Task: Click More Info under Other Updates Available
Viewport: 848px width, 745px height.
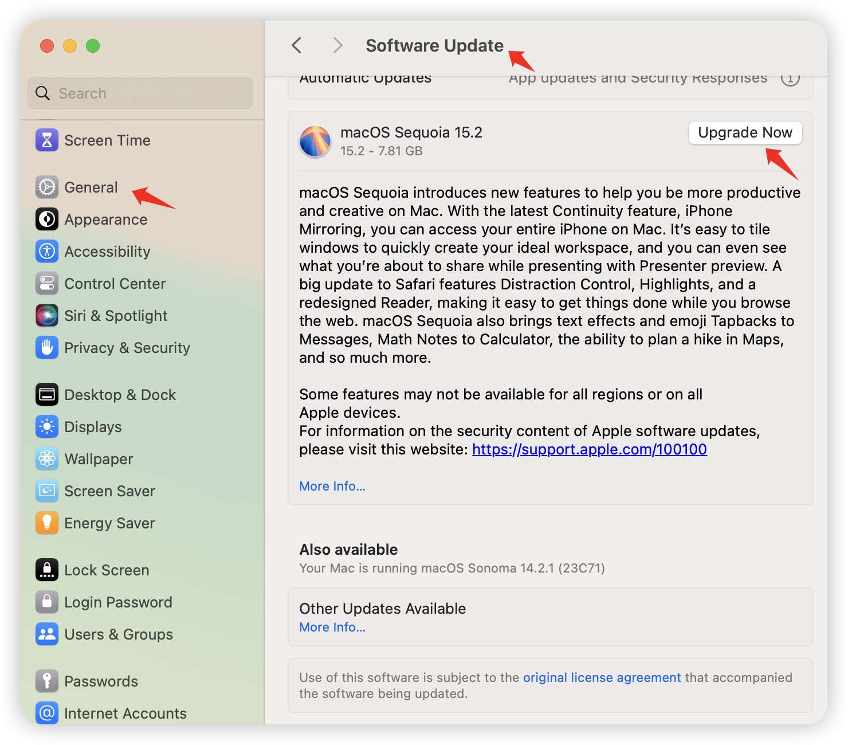Action: 332,627
